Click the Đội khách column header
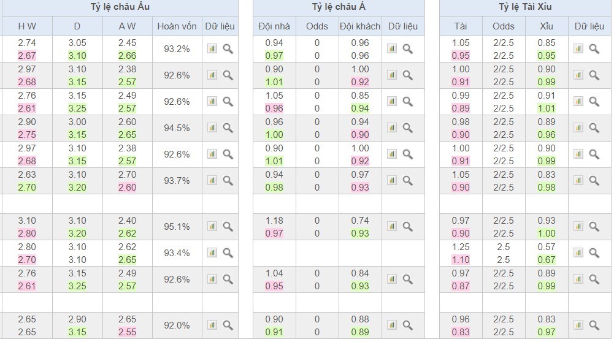614x342 pixels. (x=360, y=26)
